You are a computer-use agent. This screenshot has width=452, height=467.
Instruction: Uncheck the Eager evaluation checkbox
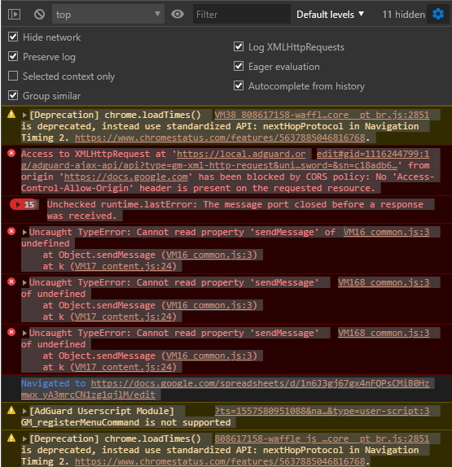point(239,66)
